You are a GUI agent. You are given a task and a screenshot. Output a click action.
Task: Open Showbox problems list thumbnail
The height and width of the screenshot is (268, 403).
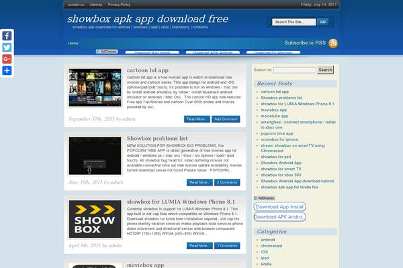tap(95, 156)
